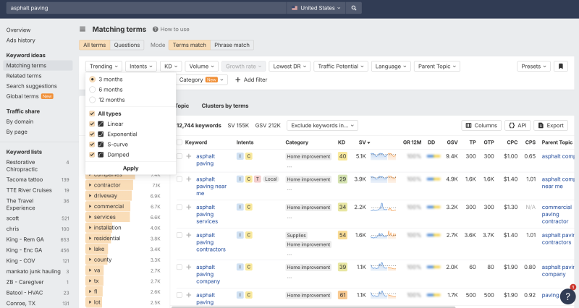Expand the Traffic Potential filter

[x=341, y=66]
